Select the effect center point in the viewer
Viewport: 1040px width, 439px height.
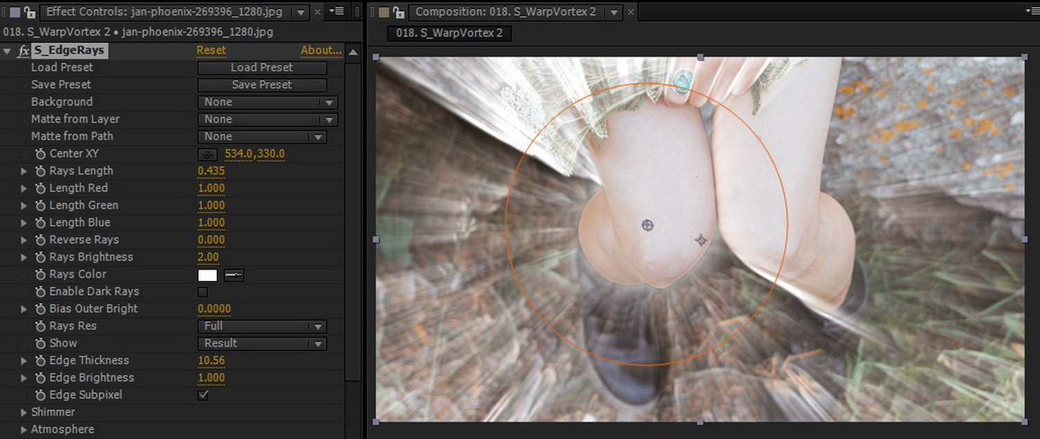[647, 225]
